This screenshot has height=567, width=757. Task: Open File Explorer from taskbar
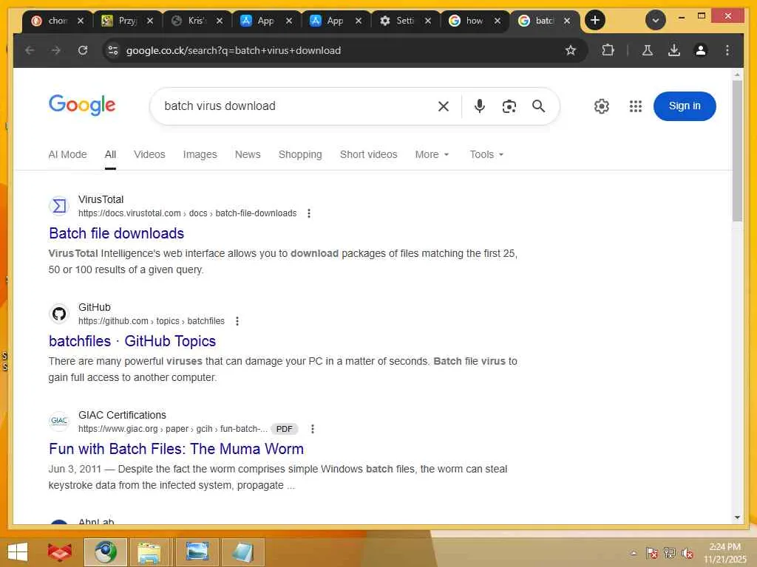tap(149, 552)
